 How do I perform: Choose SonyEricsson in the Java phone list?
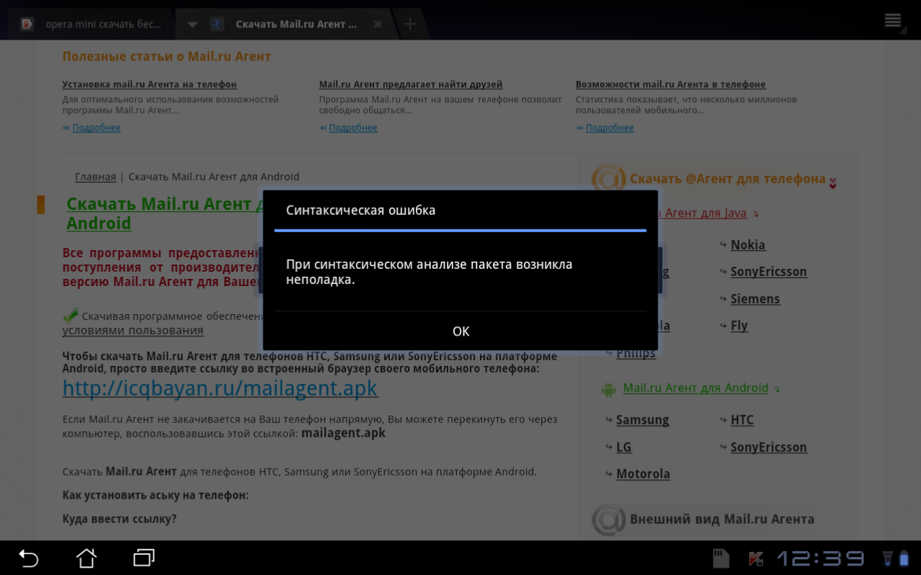point(768,272)
